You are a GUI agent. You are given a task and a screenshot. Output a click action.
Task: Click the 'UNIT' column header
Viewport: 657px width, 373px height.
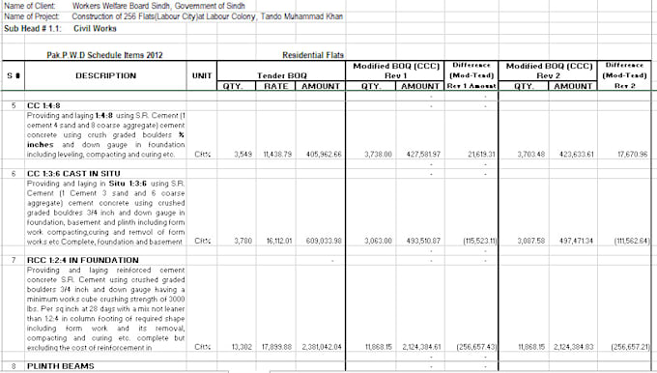202,75
